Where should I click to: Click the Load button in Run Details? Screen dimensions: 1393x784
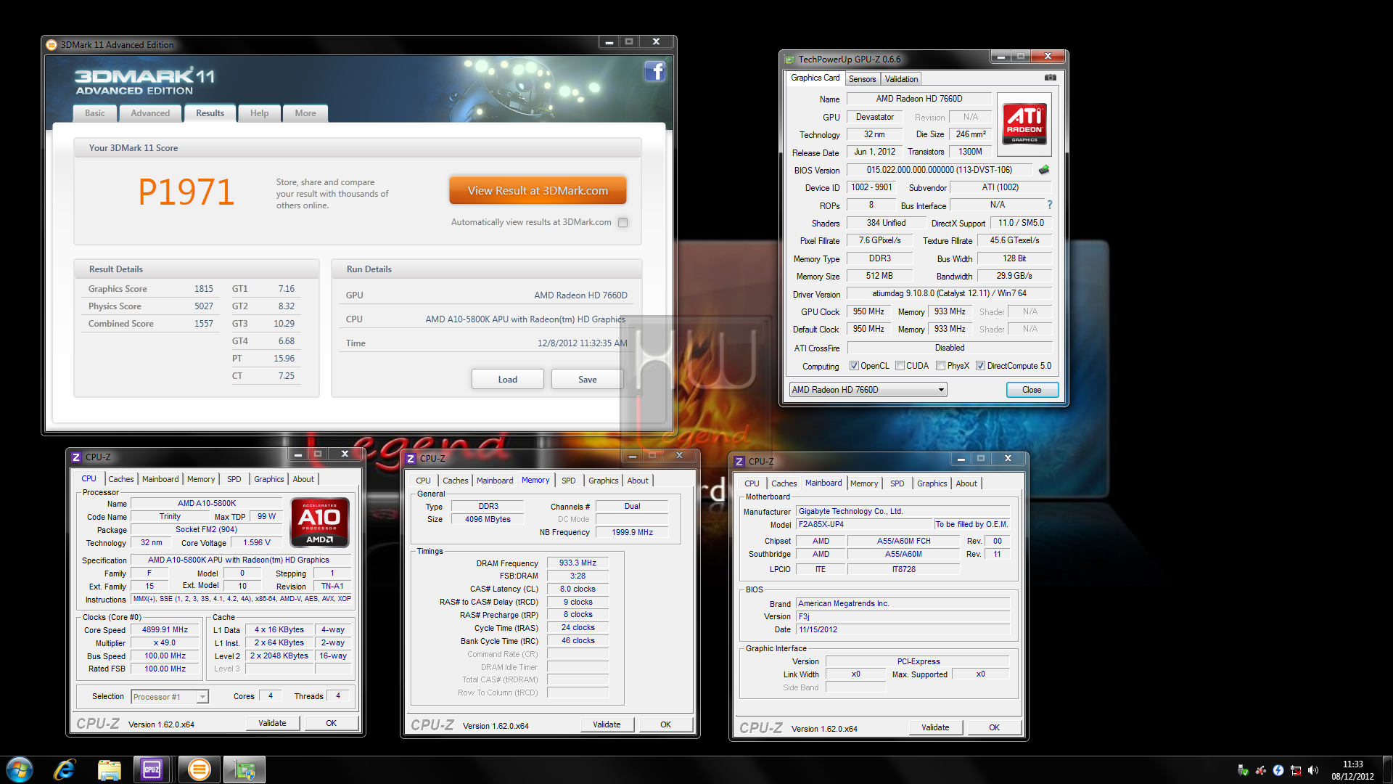[507, 379]
